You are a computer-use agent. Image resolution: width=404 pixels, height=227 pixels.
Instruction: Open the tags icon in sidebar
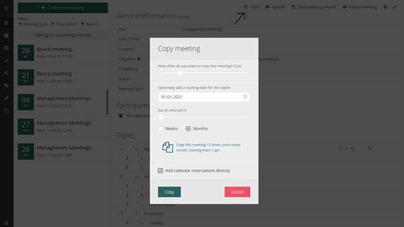6,85
